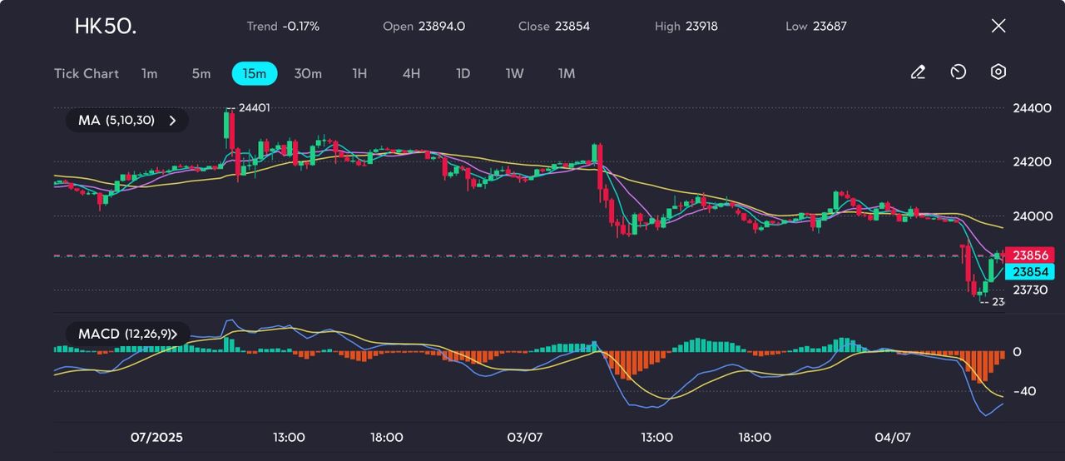This screenshot has width=1065, height=461.
Task: Switch to 30m timeframe
Action: 308,73
